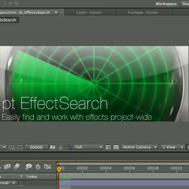Image resolution: width=189 pixels, height=189 pixels.
Task: Click the time navigator start bracket
Action: (58, 164)
